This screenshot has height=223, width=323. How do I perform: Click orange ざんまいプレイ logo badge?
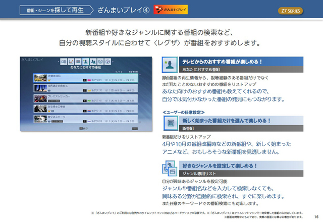[x=171, y=10]
